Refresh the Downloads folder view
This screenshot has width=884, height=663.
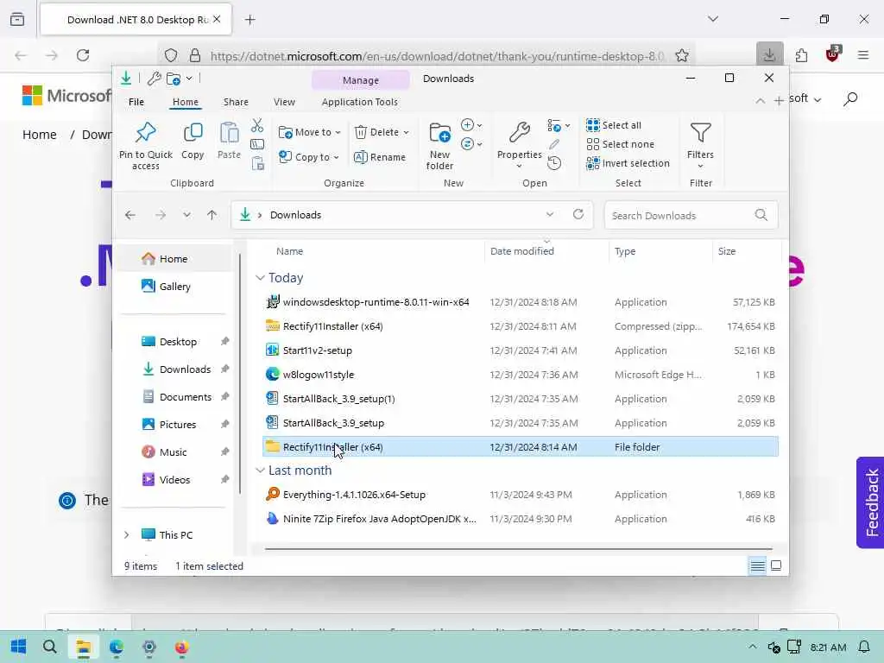578,214
